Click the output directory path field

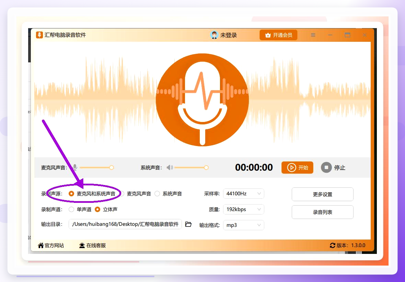(x=125, y=224)
